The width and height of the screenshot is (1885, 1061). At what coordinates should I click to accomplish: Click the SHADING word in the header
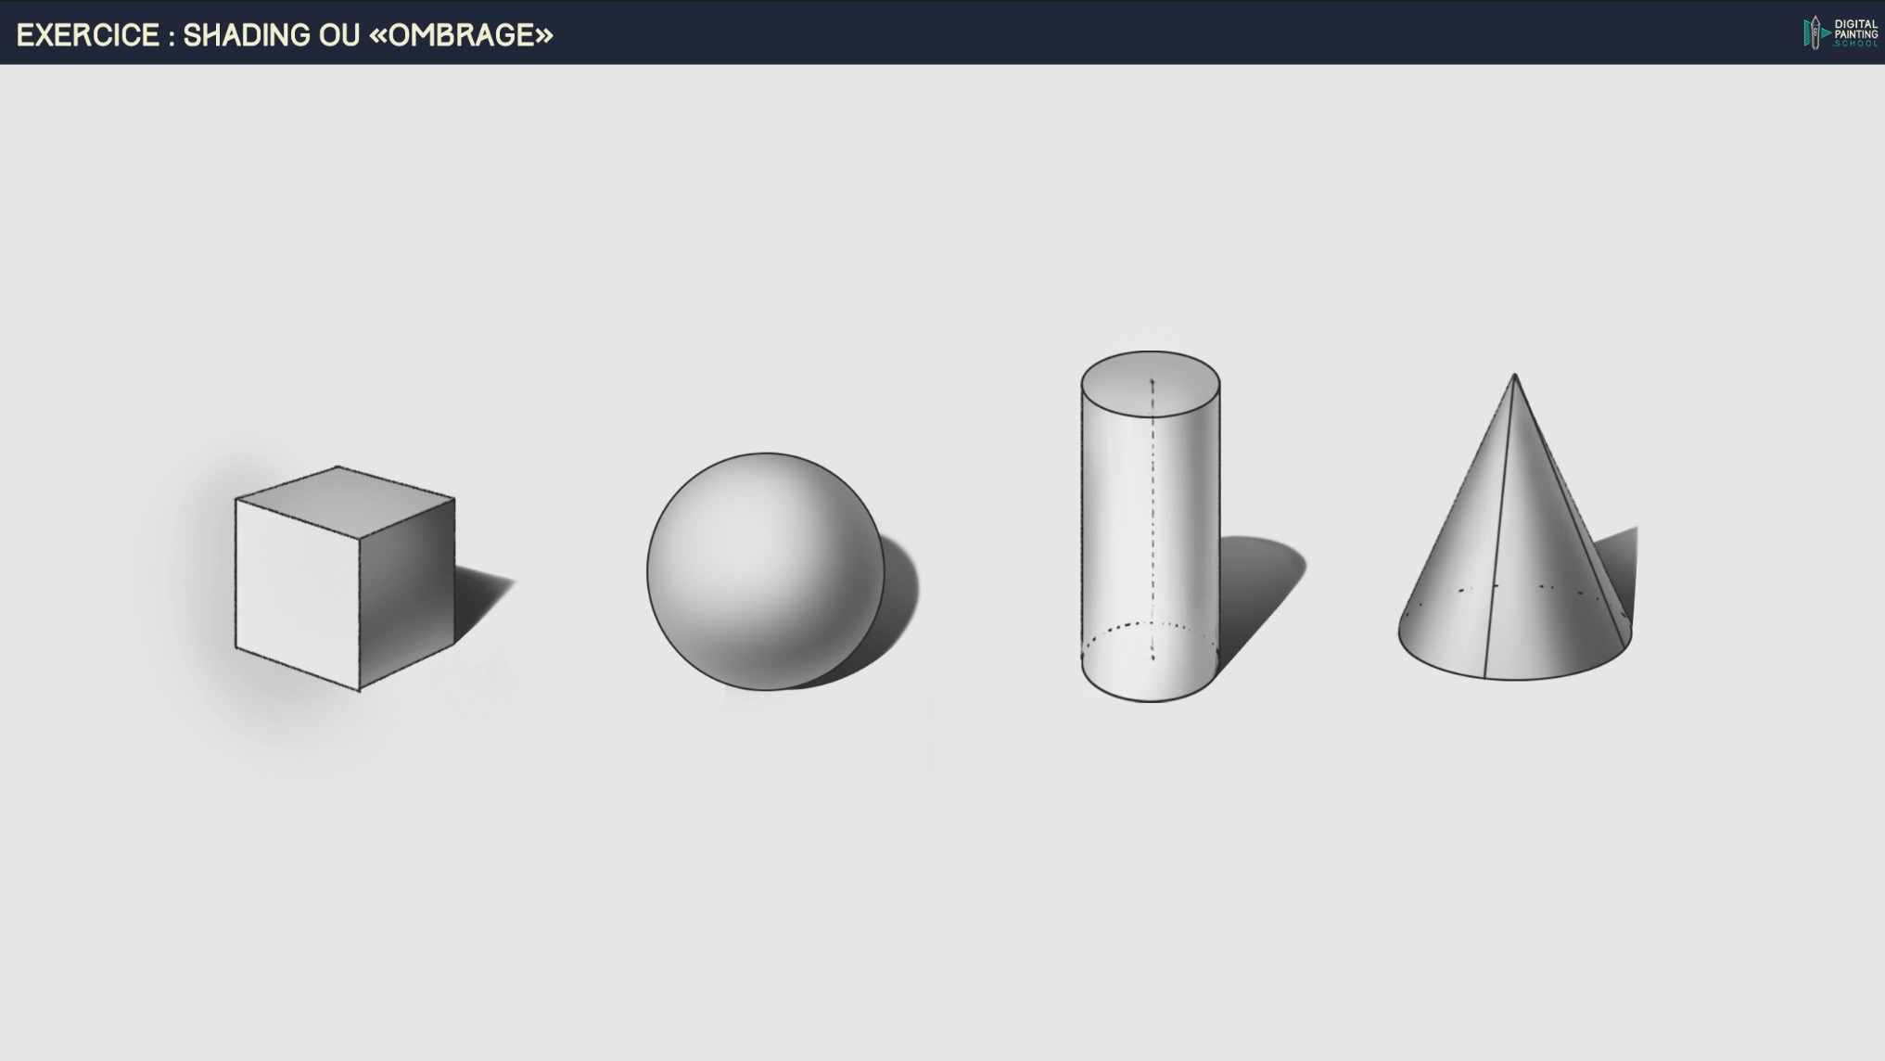click(246, 35)
